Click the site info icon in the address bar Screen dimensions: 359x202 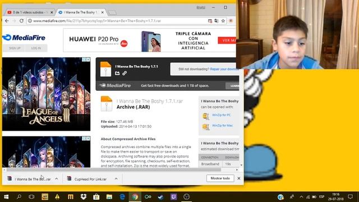pos(30,21)
